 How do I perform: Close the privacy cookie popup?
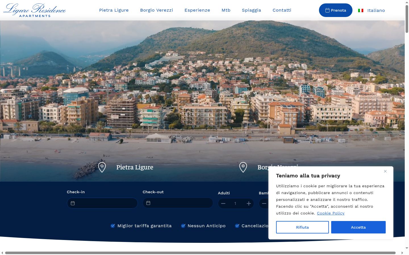385,171
